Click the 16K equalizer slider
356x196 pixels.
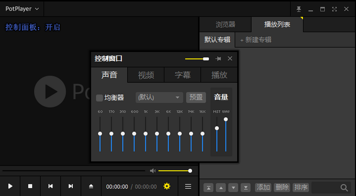click(x=202, y=134)
